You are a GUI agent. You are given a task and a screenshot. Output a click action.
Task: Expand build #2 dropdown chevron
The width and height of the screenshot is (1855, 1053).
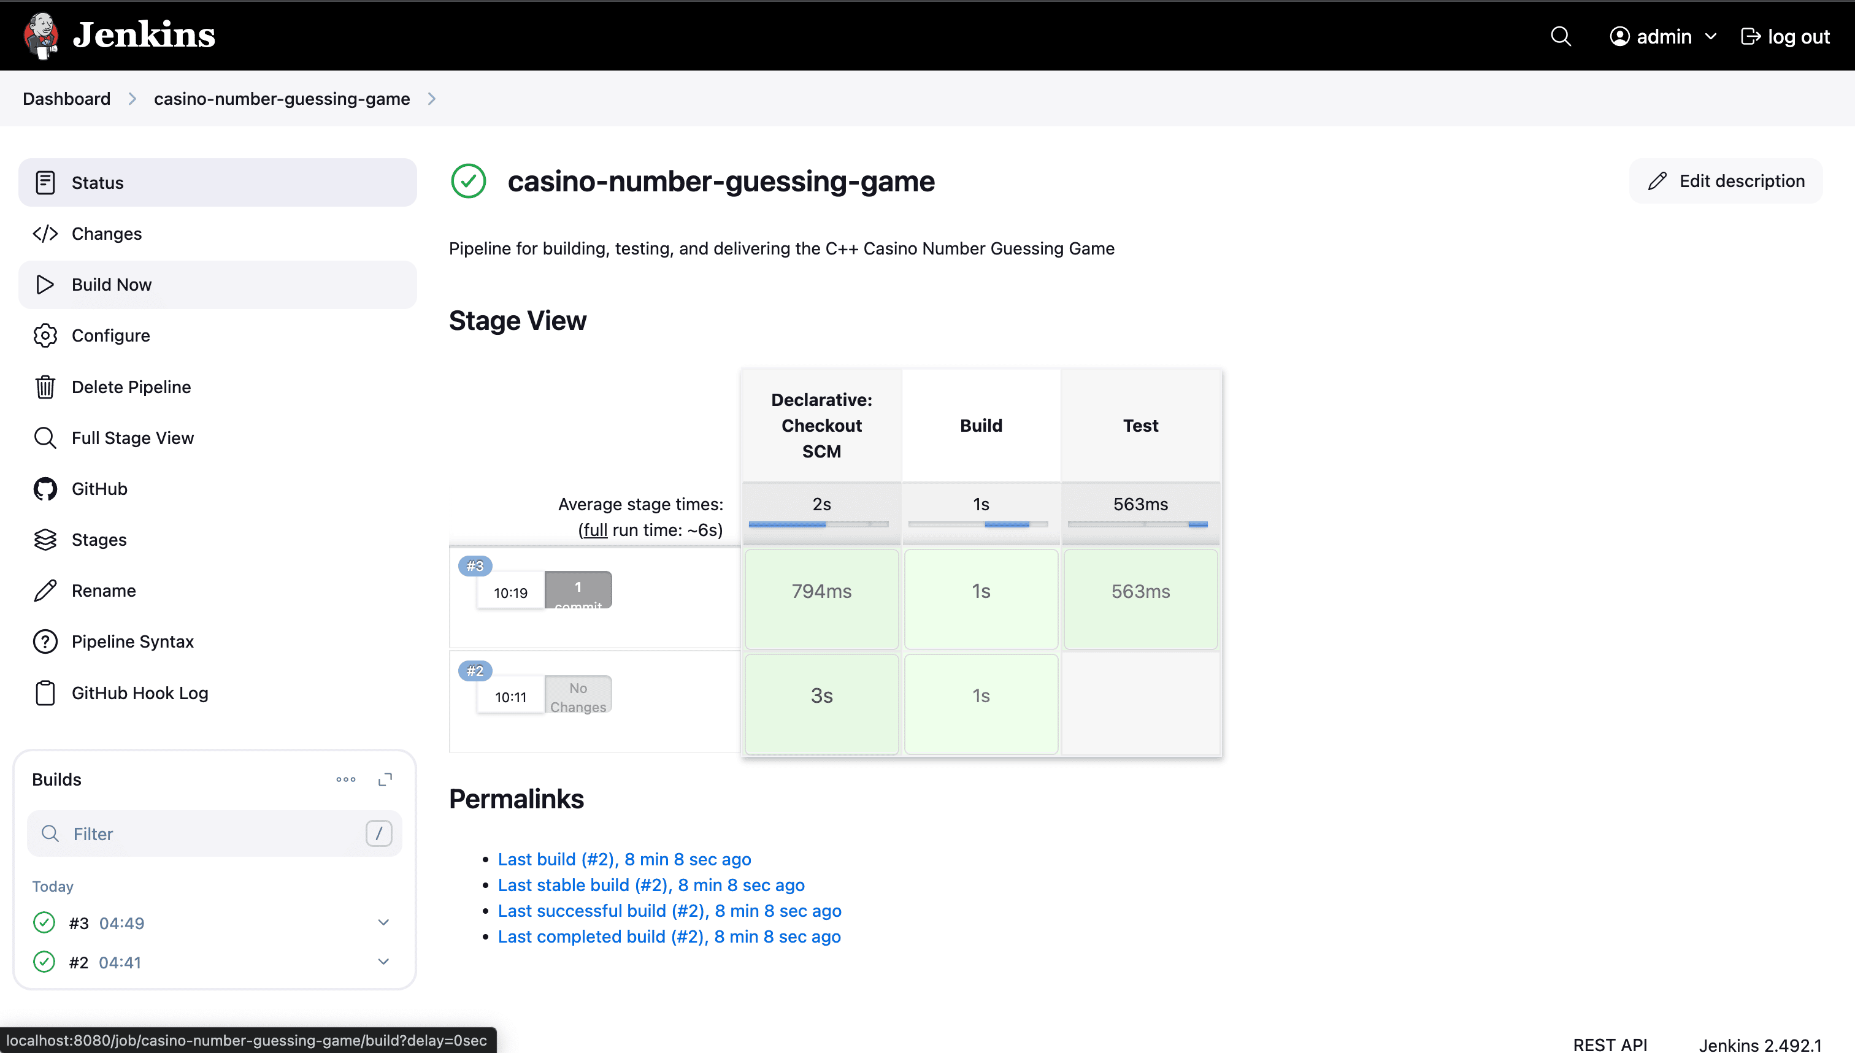(x=383, y=961)
